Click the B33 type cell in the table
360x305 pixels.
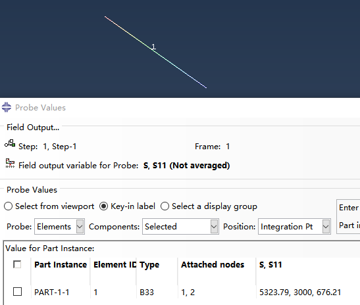click(x=147, y=293)
